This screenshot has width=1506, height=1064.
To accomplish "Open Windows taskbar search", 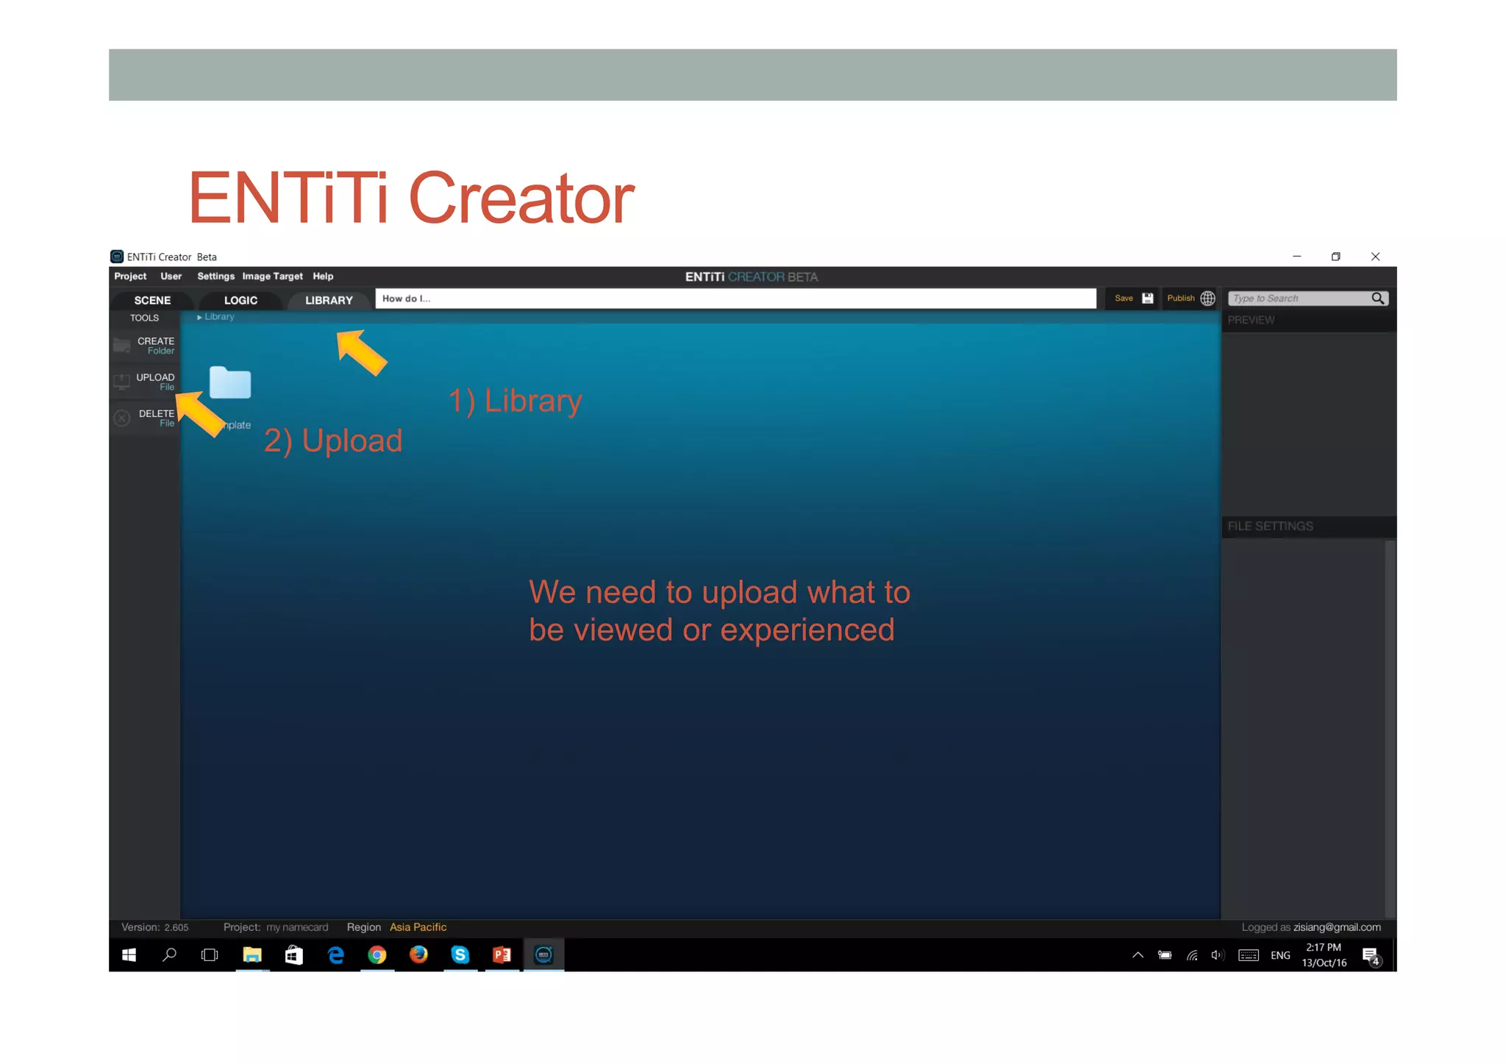I will (x=169, y=955).
